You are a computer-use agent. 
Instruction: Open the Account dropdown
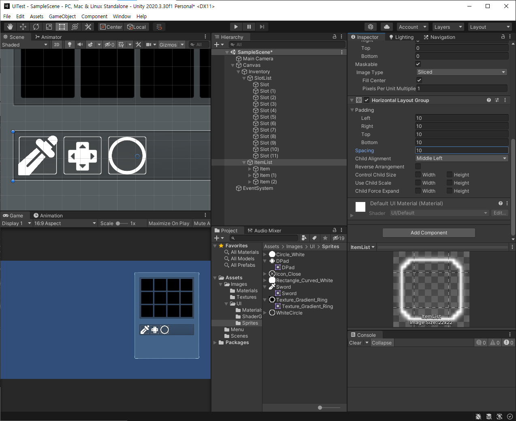413,27
